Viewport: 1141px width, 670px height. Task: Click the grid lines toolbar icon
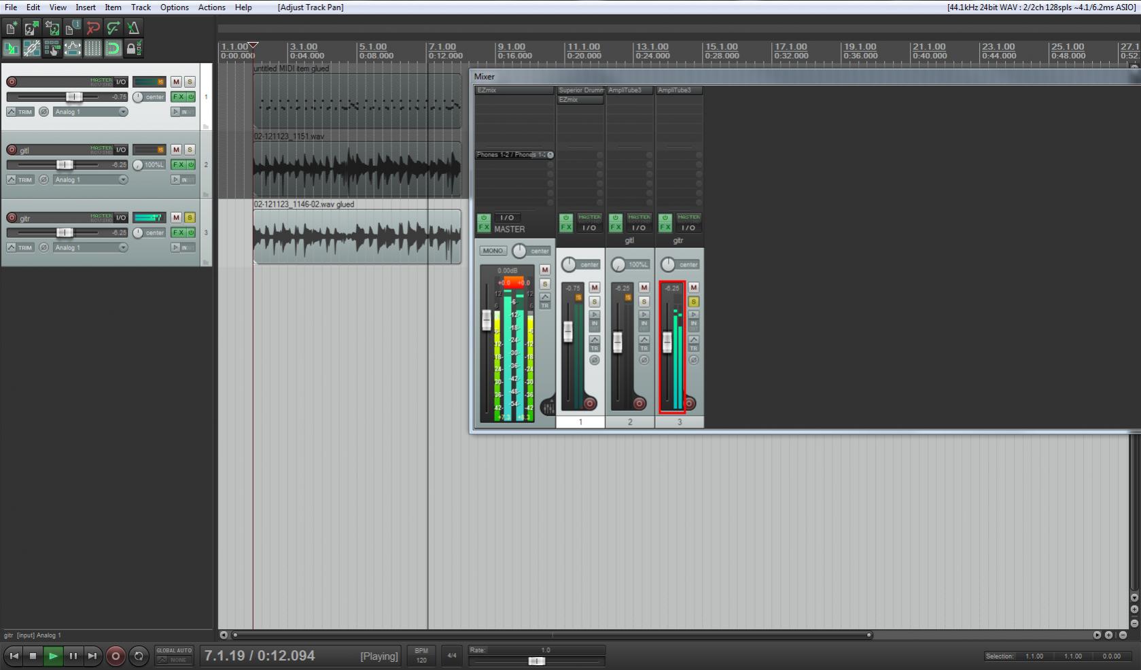pyautogui.click(x=93, y=48)
